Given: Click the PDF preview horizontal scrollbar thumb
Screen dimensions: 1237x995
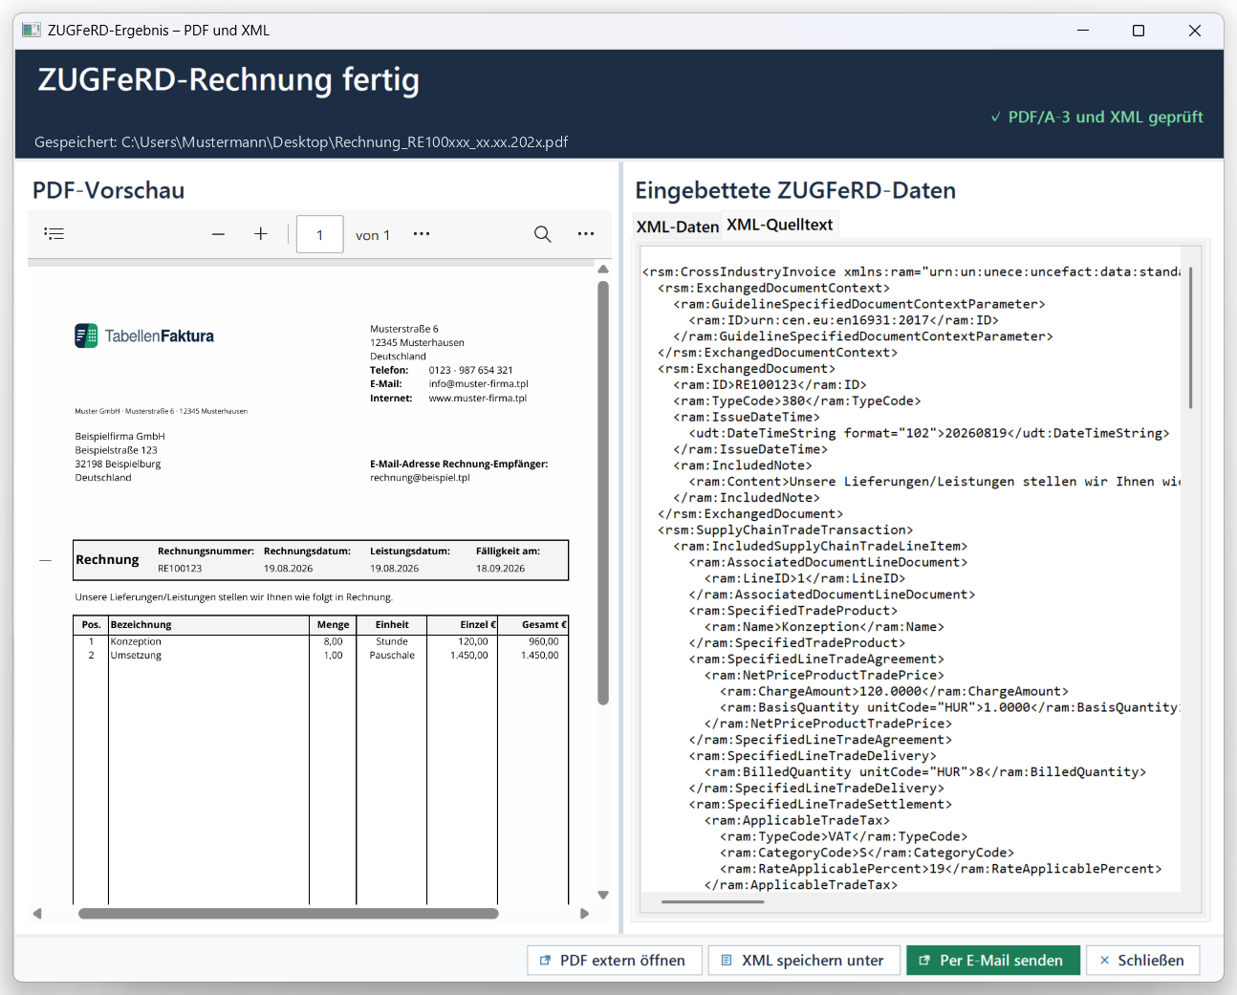Looking at the screenshot, I should tap(289, 914).
